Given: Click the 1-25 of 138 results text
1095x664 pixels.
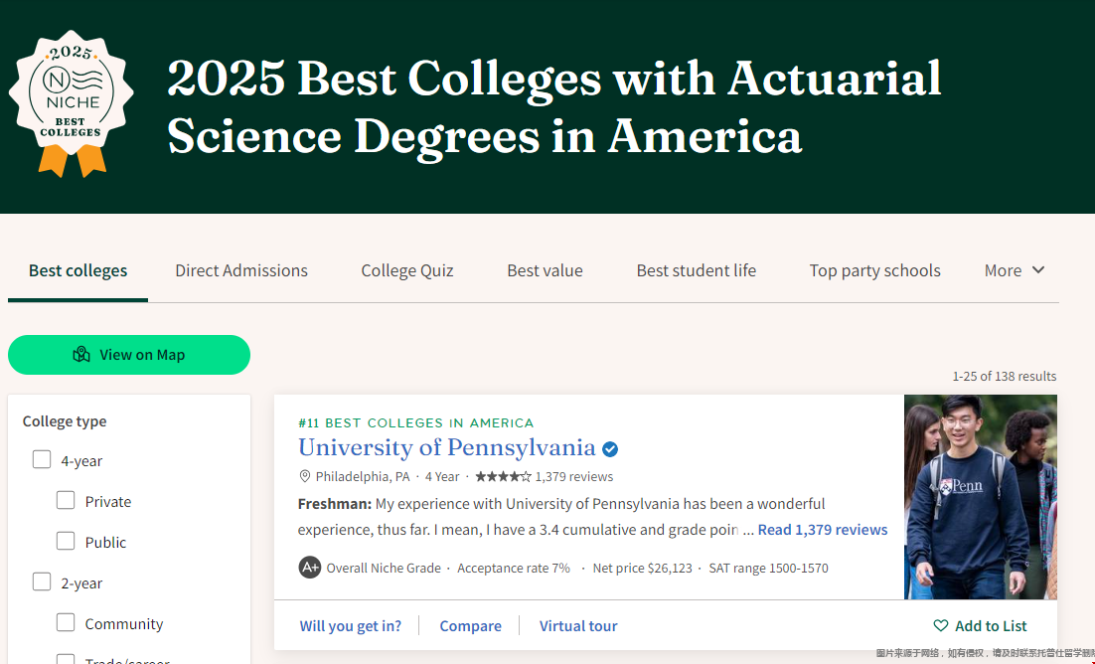Looking at the screenshot, I should click(1005, 376).
